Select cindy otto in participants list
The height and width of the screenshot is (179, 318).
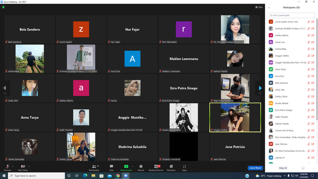click(x=292, y=89)
